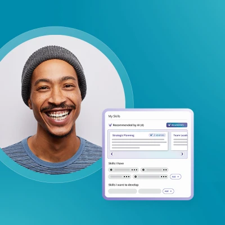
Task: Open three-dot menu on first skill chip
Action: pos(134,170)
